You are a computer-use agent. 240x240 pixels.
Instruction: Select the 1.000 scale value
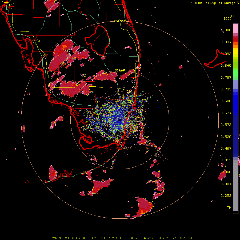[226, 30]
